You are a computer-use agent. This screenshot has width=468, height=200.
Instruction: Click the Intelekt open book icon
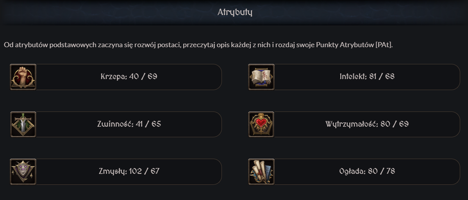click(261, 77)
